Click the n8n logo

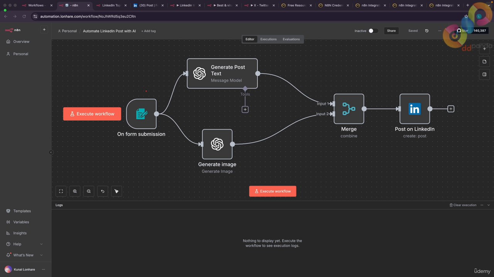point(13,30)
